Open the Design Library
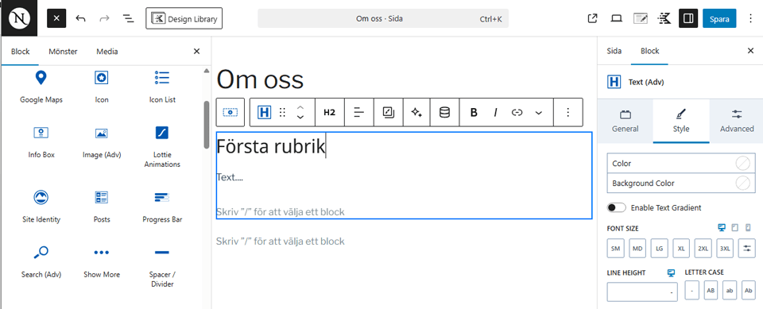The width and height of the screenshot is (763, 309). tap(184, 19)
